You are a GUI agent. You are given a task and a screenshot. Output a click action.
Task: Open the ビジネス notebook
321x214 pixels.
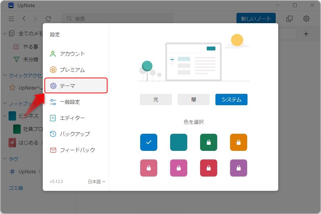(x=24, y=116)
